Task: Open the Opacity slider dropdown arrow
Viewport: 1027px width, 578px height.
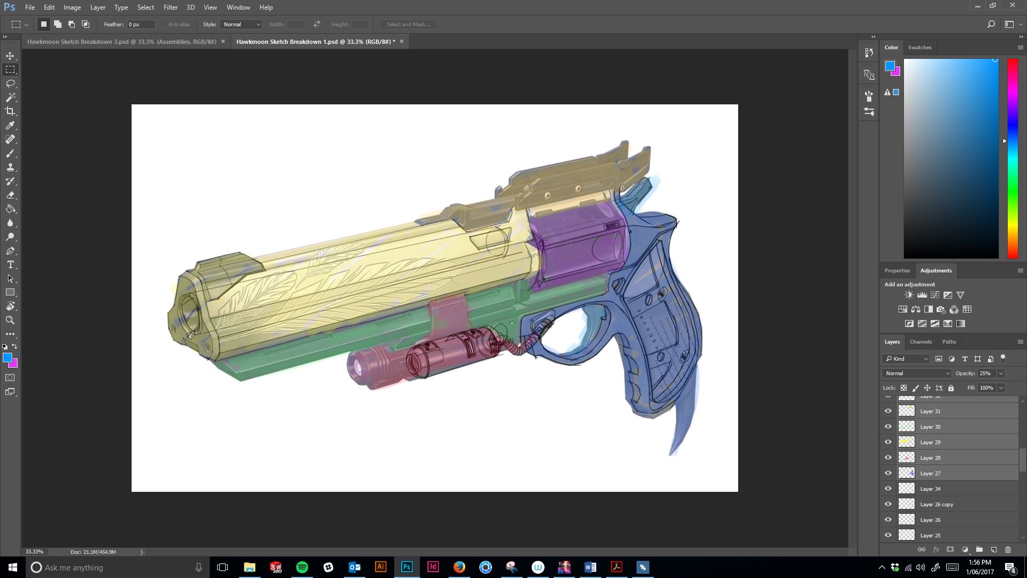Action: [1001, 374]
